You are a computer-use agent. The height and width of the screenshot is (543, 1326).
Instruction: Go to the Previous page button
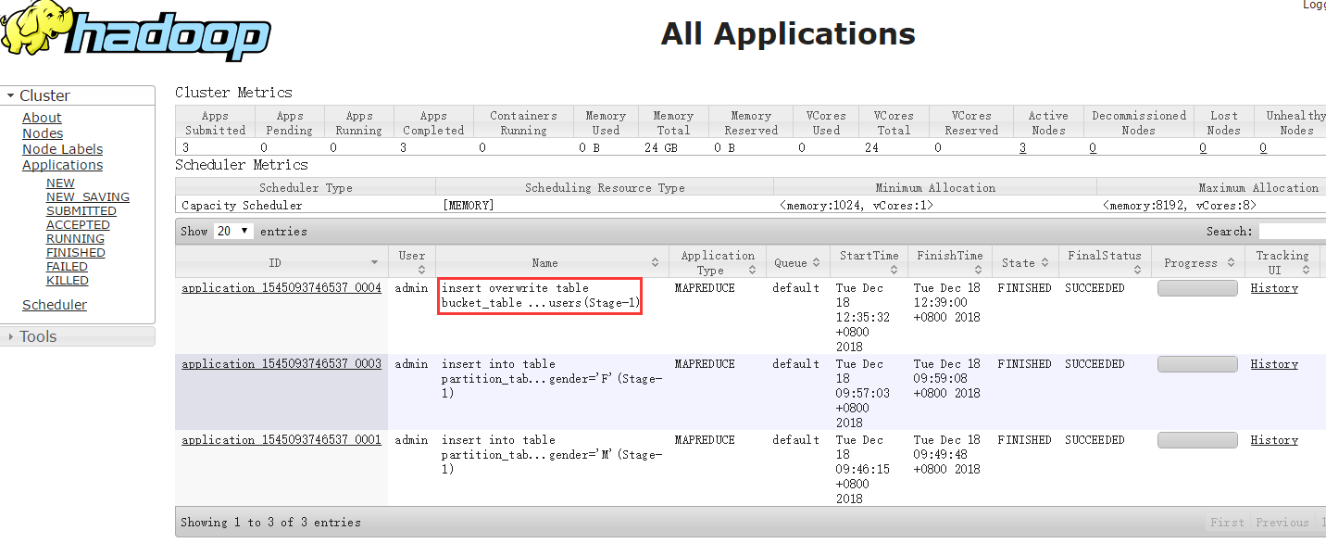[1282, 523]
